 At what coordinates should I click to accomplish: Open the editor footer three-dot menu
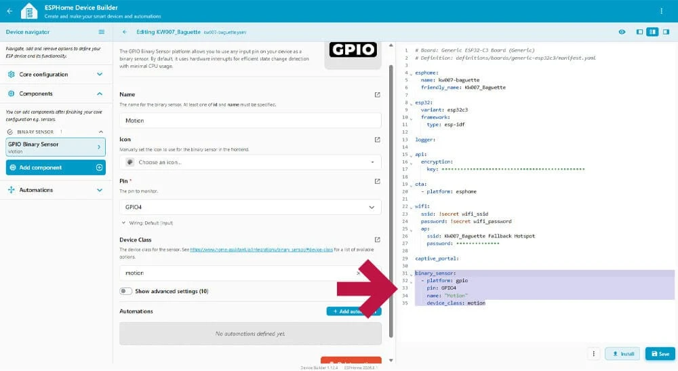tap(593, 353)
